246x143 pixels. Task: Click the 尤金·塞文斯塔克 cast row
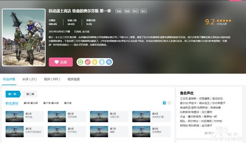coord(198,116)
